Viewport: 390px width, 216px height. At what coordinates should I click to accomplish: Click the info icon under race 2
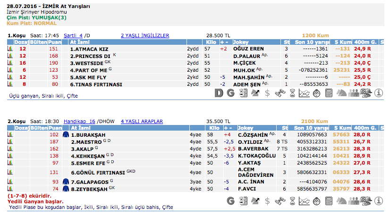click(x=378, y=200)
